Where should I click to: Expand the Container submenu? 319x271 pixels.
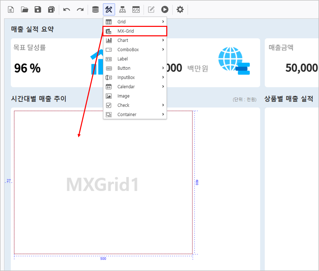(x=135, y=114)
